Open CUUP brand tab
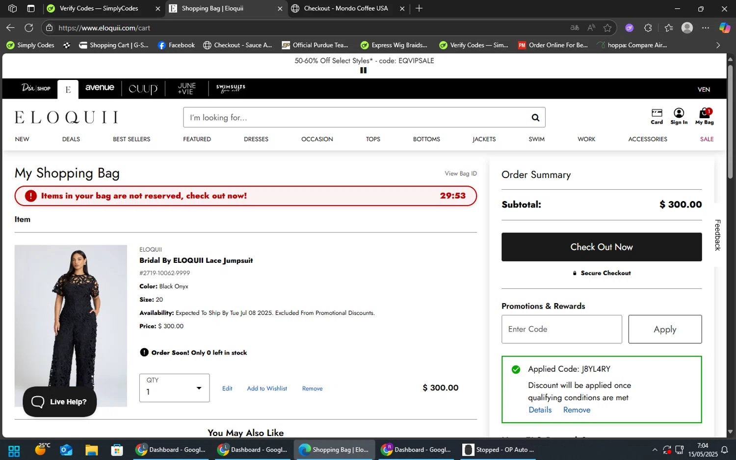This screenshot has height=460, width=736. (143, 89)
